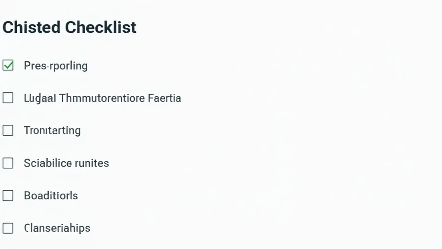Click the word Faertia
The width and height of the screenshot is (442, 249).
coord(164,98)
